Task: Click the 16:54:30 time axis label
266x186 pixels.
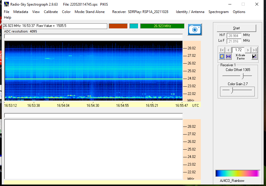Action: pyautogui.click(x=93, y=105)
